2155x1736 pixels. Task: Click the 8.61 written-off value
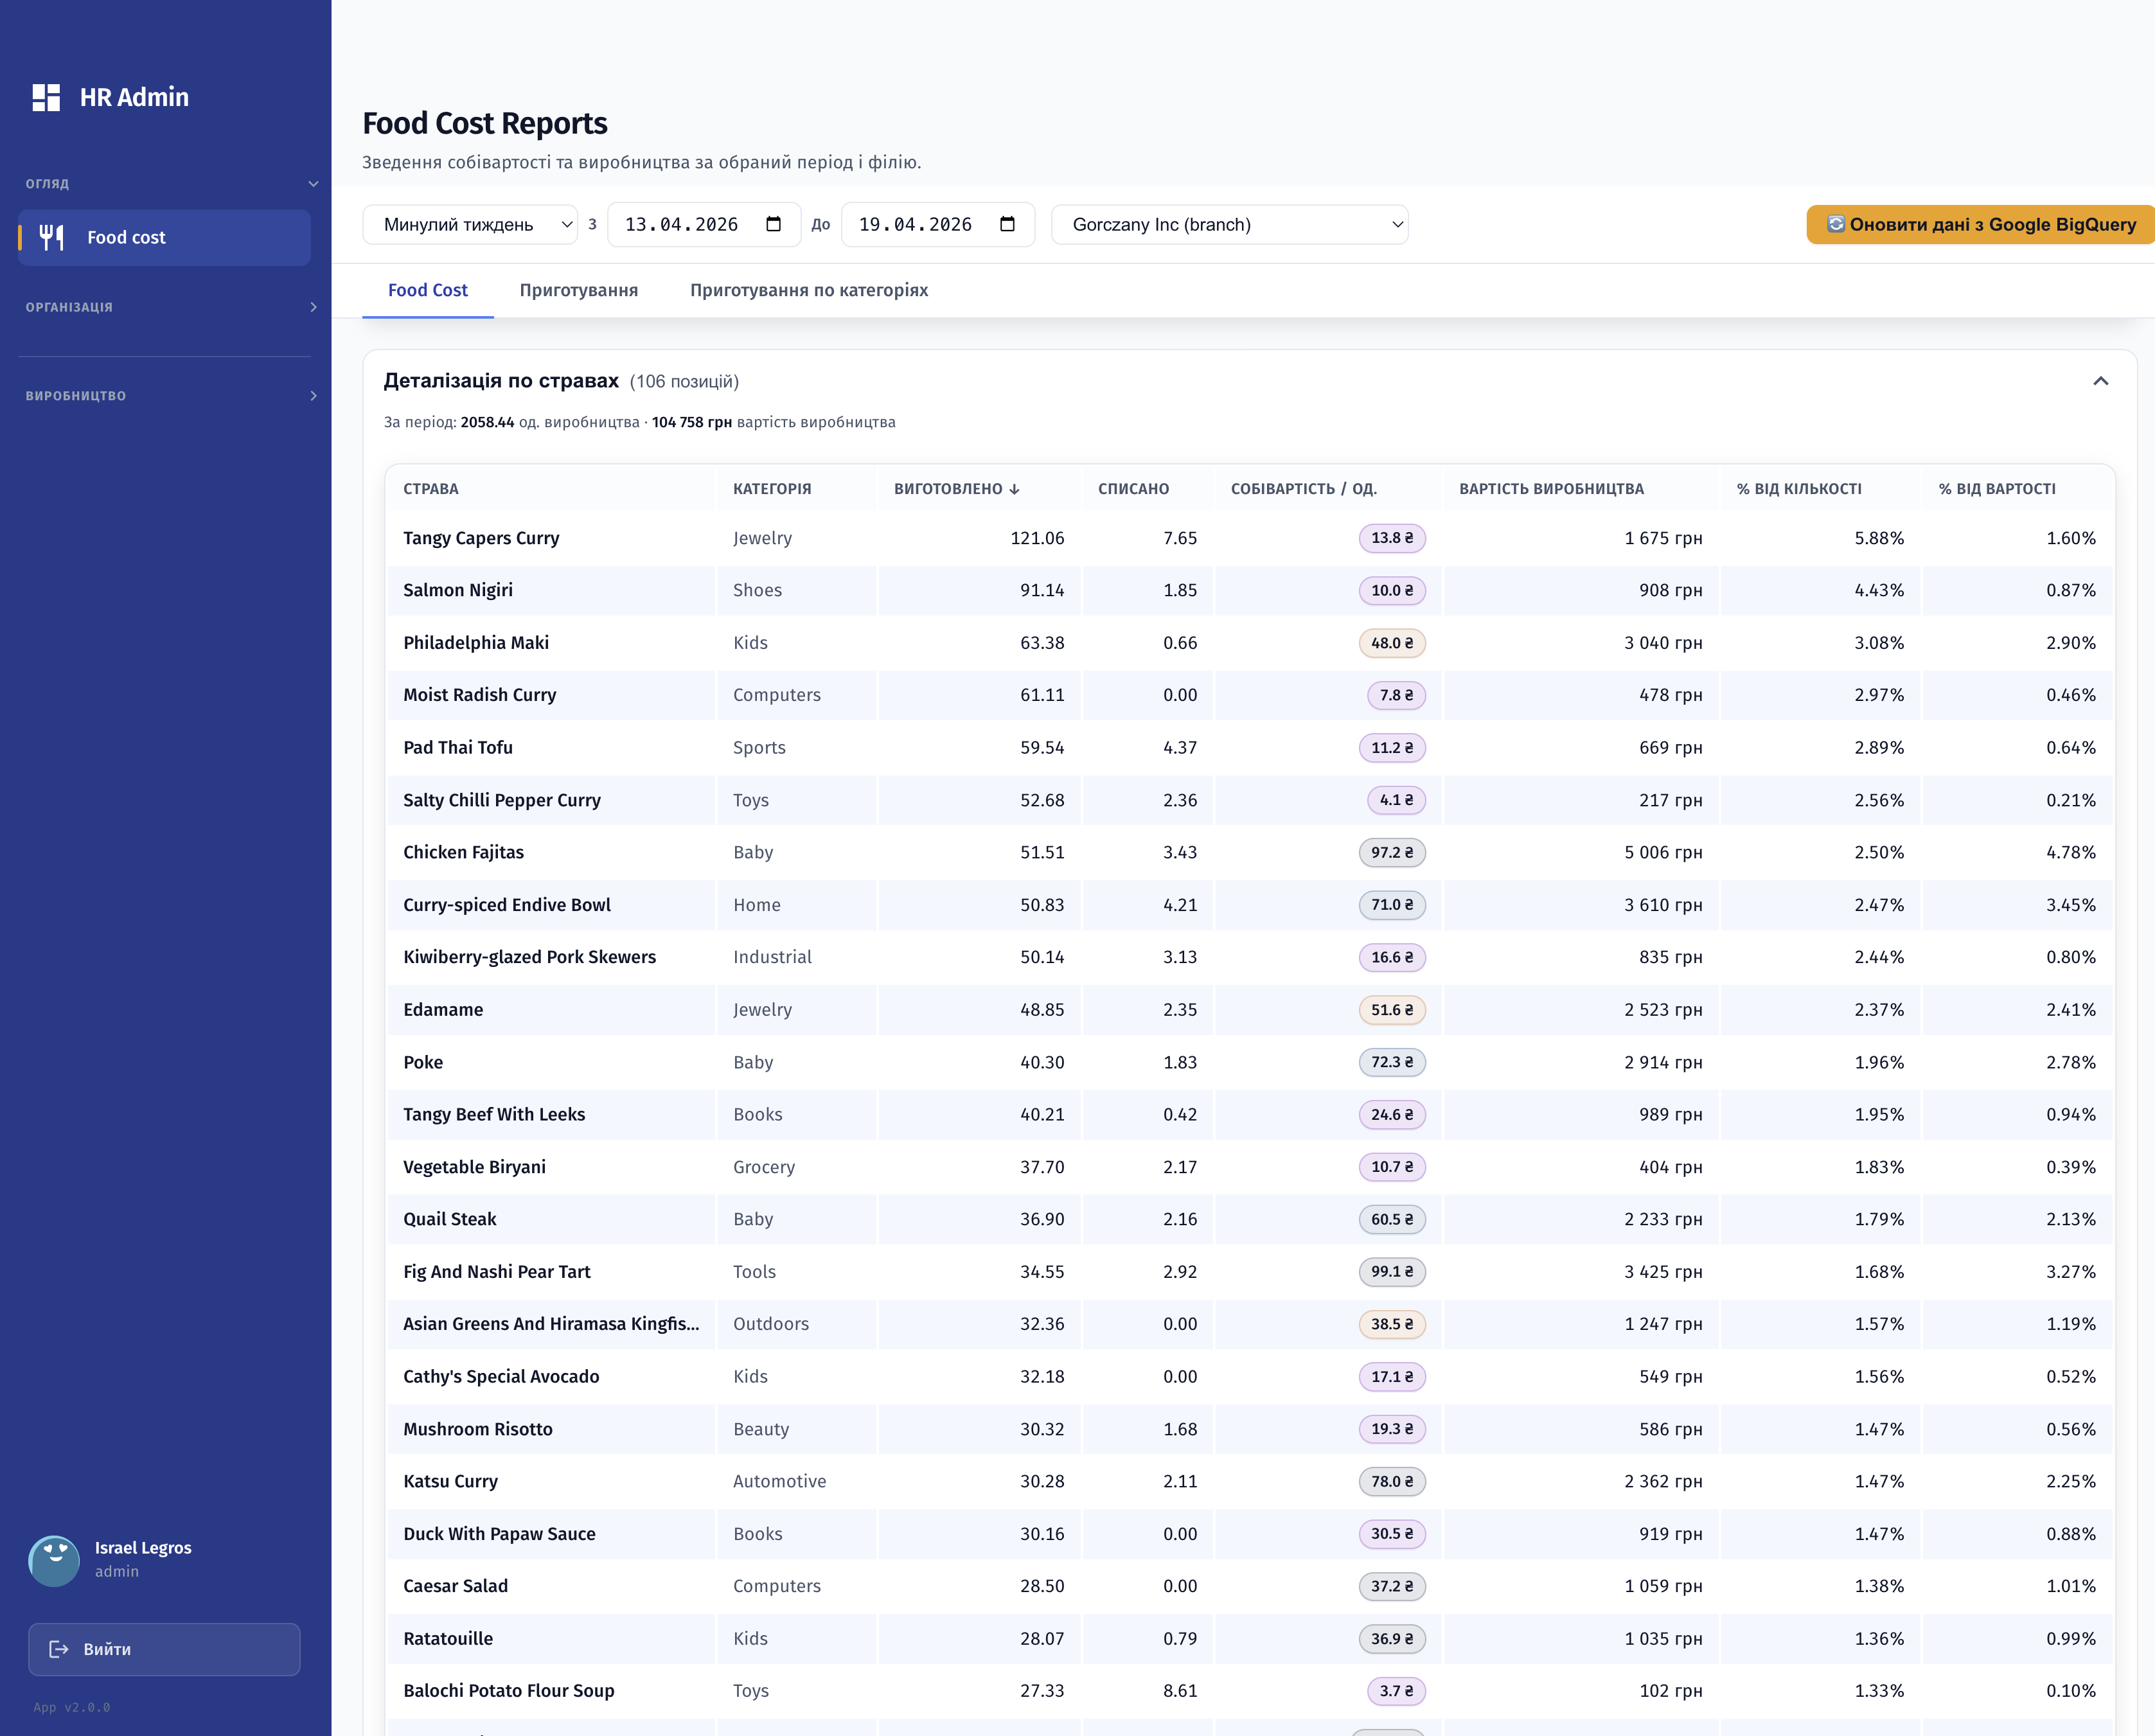[1180, 1691]
